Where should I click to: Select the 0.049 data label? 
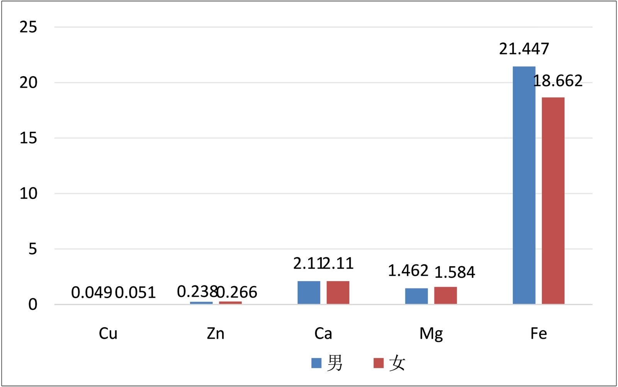pyautogui.click(x=92, y=293)
